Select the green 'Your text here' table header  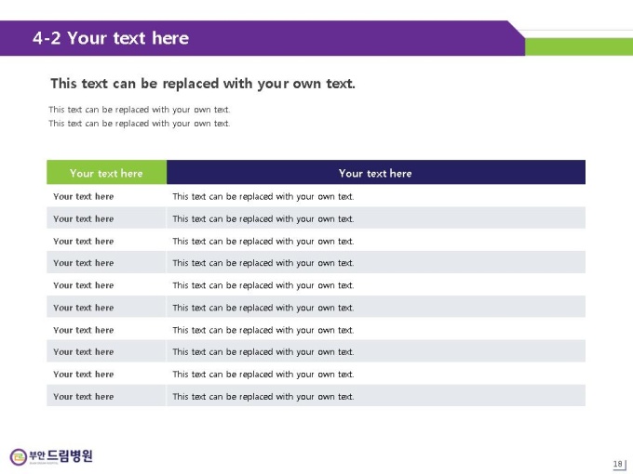point(106,173)
